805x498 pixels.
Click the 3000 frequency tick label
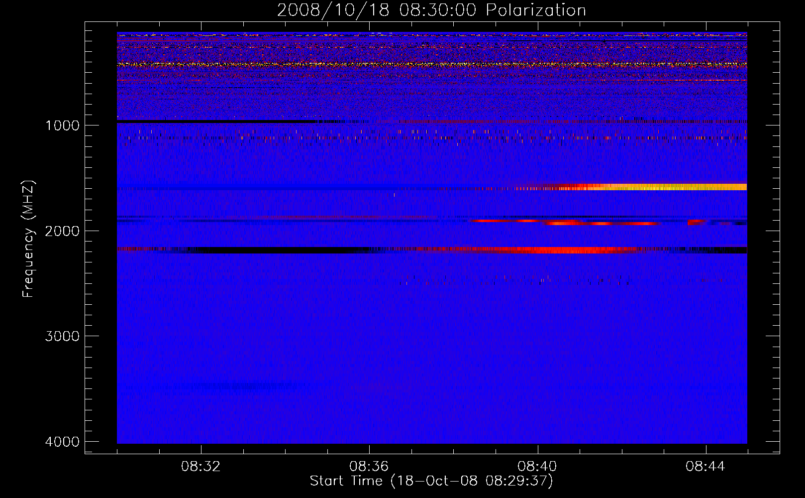[62, 336]
